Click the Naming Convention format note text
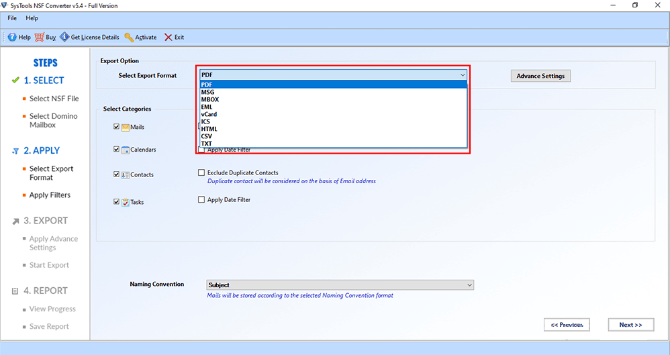 tap(300, 296)
